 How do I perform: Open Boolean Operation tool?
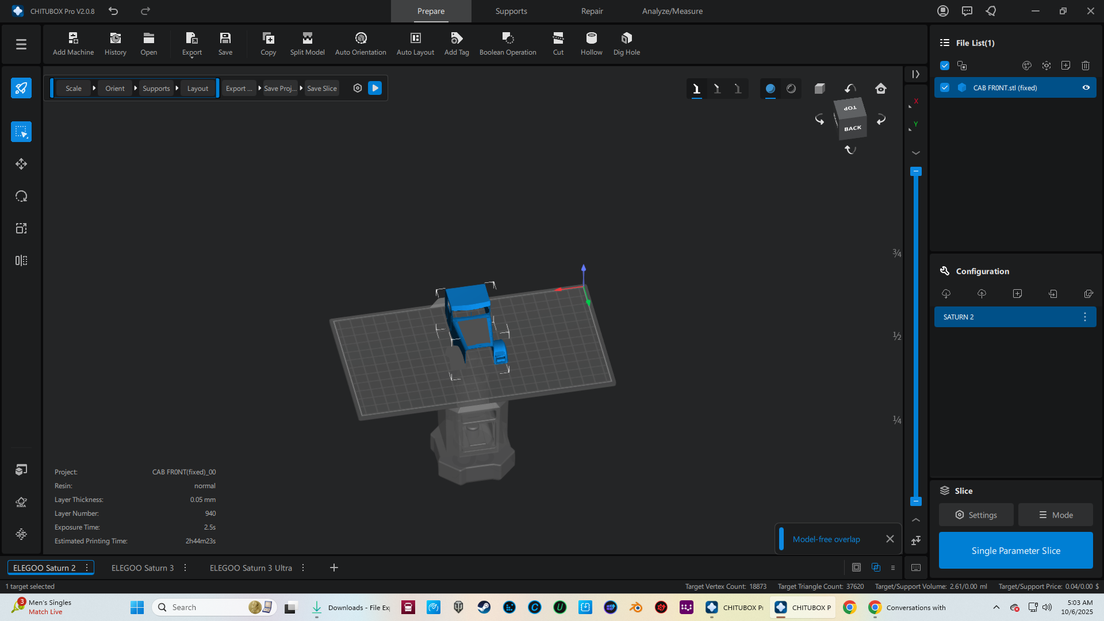pyautogui.click(x=508, y=44)
